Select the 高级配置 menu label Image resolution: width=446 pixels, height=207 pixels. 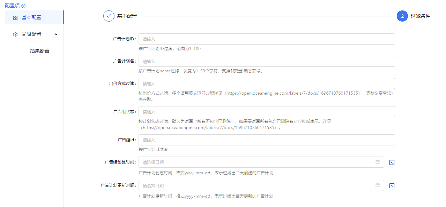[x=31, y=34]
